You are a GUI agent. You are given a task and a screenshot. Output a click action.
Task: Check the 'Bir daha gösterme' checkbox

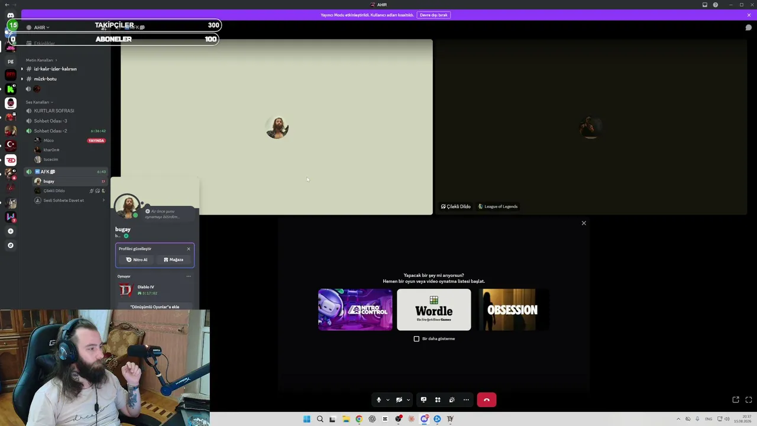point(416,339)
